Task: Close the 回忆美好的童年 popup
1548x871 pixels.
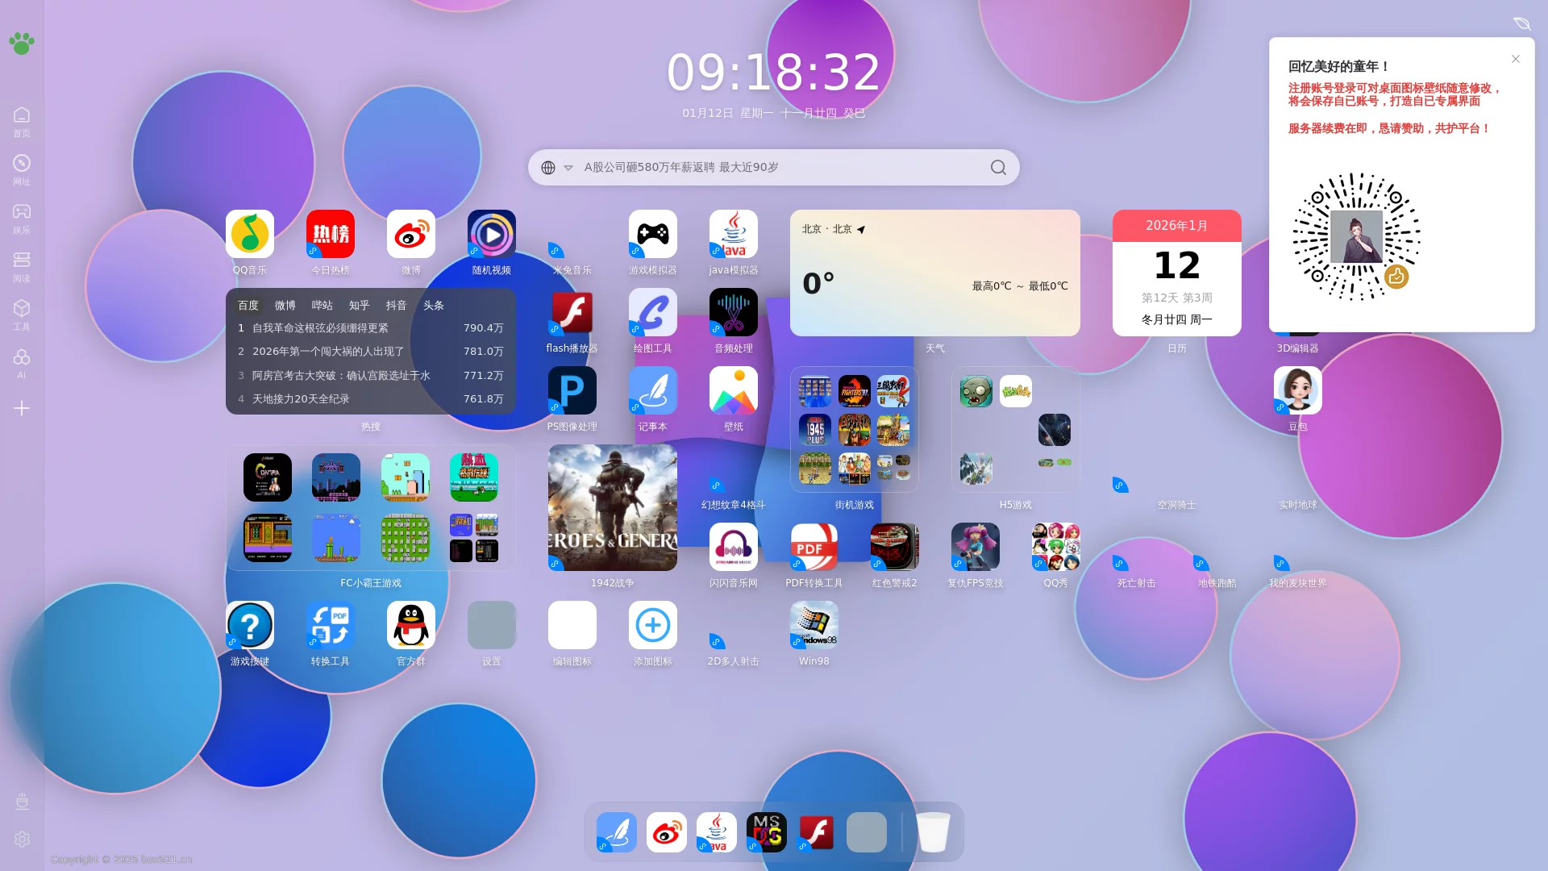Action: [1515, 59]
